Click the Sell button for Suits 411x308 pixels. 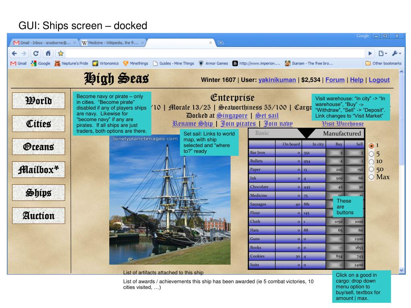(x=354, y=265)
